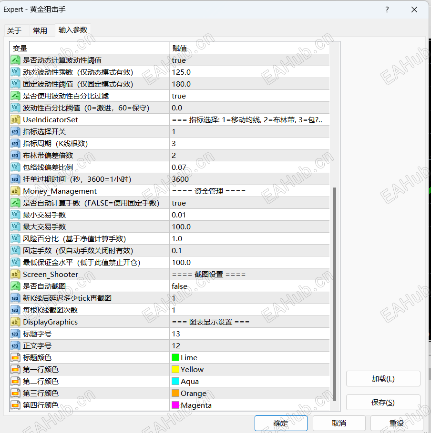The height and width of the screenshot is (433, 431).
Task: Click the 加载(L) button to load presets
Action: tap(383, 379)
